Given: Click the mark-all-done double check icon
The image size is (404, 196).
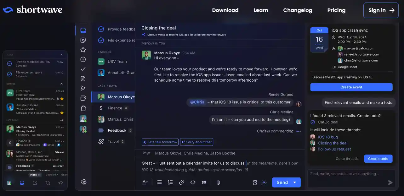Looking at the screenshot, I should 61,120.
